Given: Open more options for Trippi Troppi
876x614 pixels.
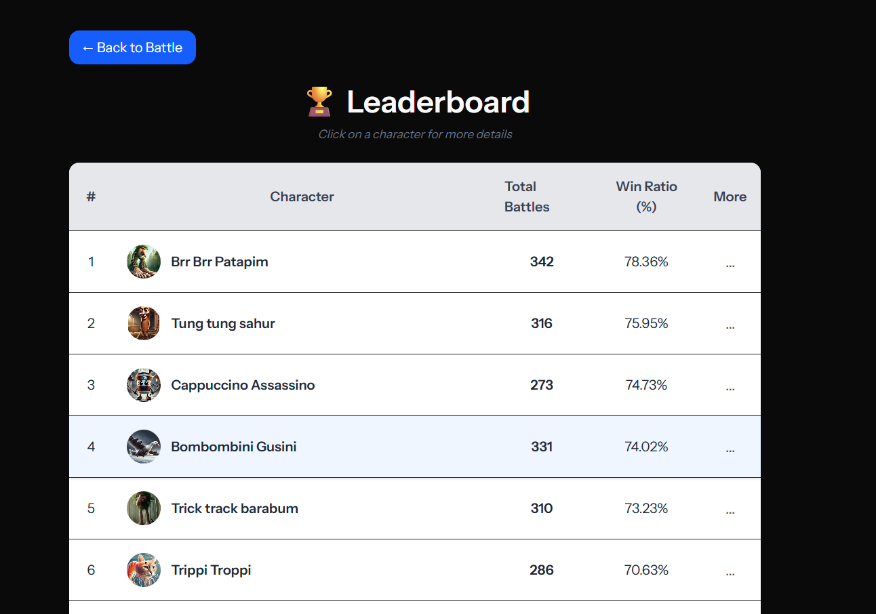Looking at the screenshot, I should pos(730,571).
